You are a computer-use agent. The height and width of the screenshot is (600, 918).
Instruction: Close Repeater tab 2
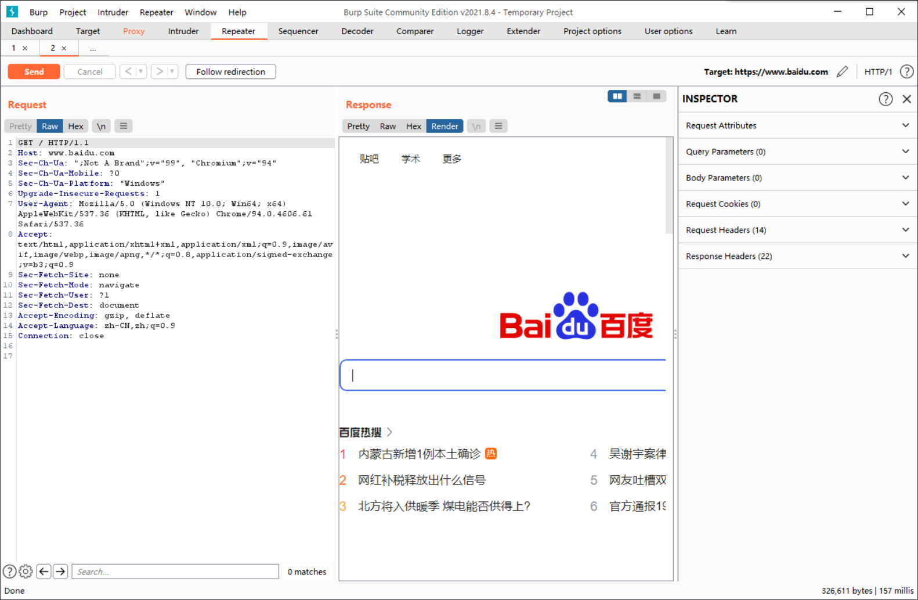[64, 48]
